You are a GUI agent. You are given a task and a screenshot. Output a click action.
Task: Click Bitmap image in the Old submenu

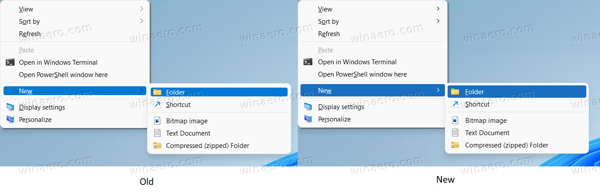[x=186, y=121]
